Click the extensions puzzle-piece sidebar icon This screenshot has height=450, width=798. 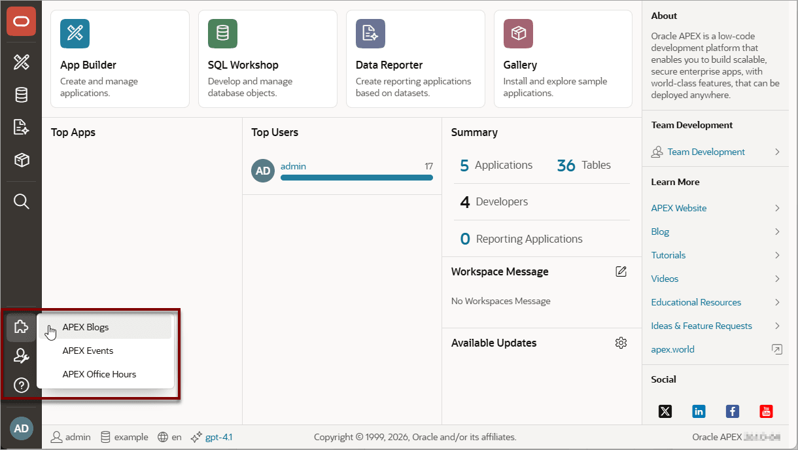coord(21,327)
